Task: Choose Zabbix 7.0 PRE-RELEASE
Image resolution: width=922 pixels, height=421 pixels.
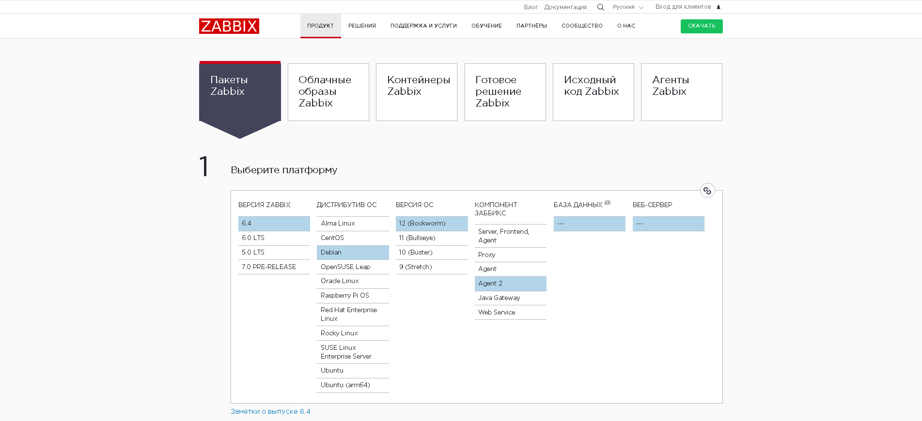Action: point(274,267)
